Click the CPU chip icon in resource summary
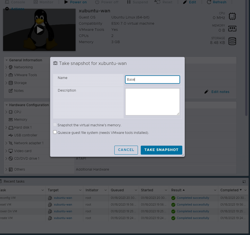This screenshot has height=235, width=250. (x=232, y=16)
